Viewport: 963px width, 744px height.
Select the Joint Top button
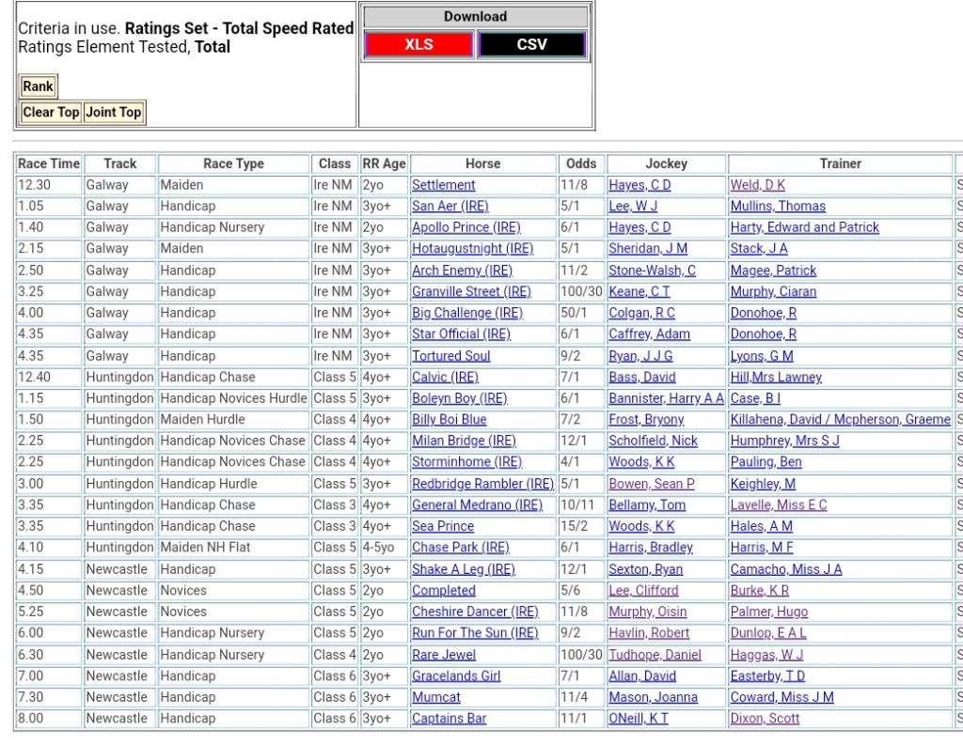pyautogui.click(x=114, y=112)
